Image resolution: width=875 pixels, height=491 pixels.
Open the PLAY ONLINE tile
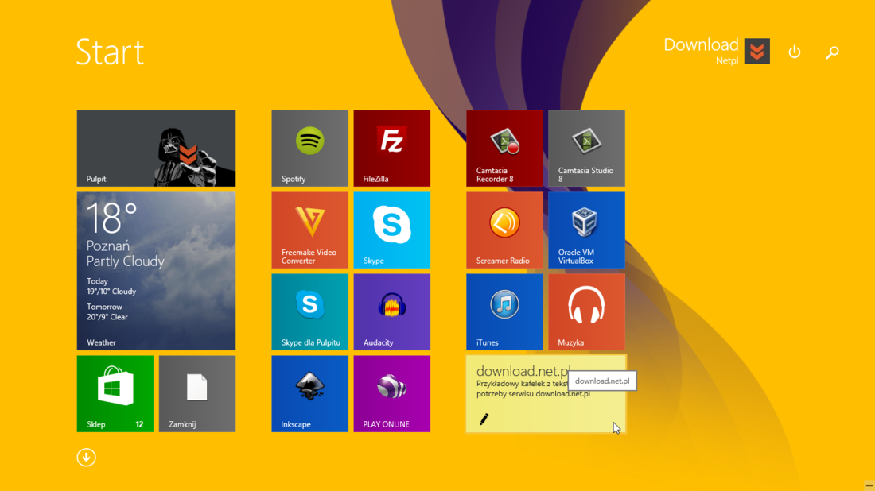pos(391,394)
